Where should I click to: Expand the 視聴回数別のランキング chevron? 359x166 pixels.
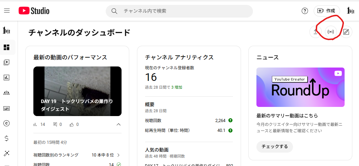coord(118,155)
